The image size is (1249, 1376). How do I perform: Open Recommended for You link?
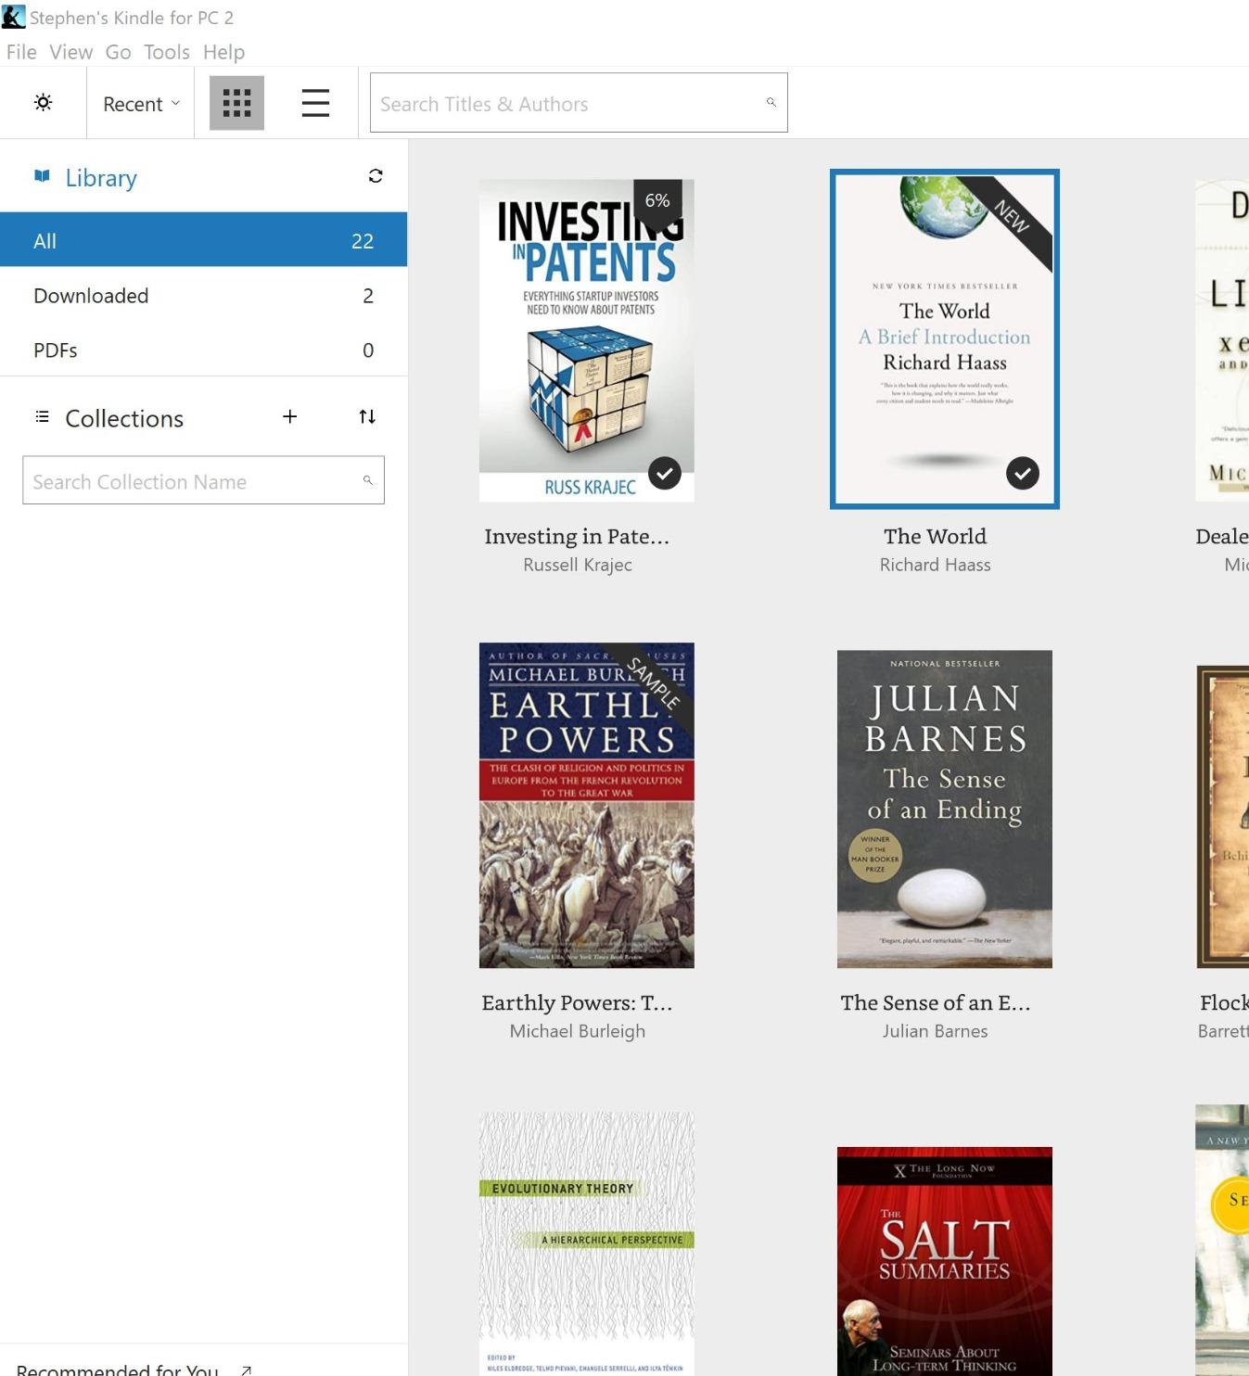point(118,1369)
